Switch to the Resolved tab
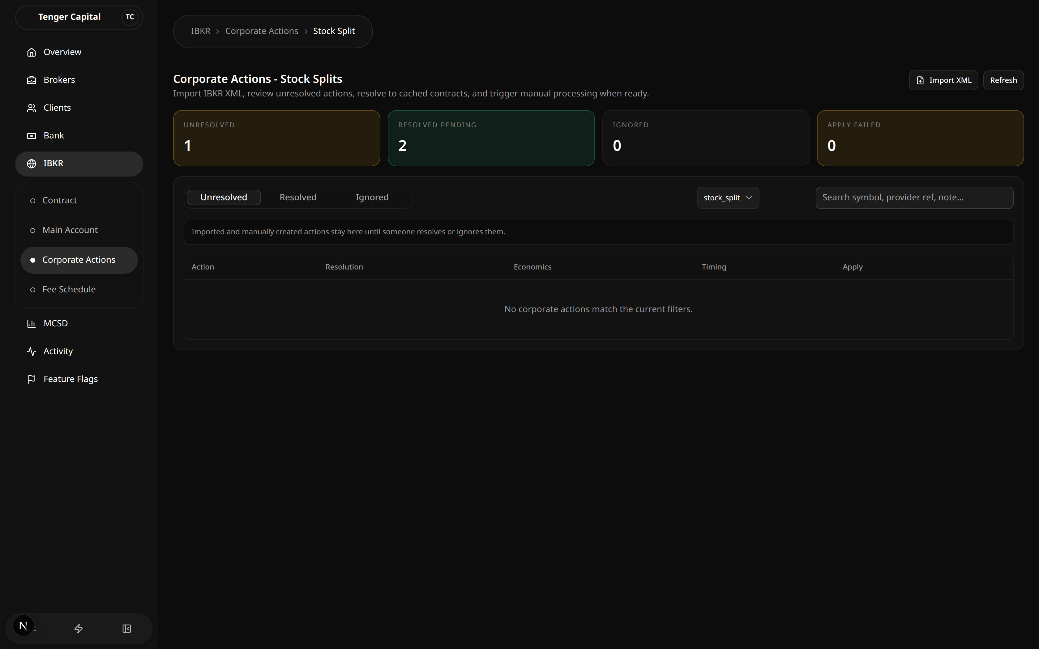Image resolution: width=1039 pixels, height=649 pixels. (298, 197)
